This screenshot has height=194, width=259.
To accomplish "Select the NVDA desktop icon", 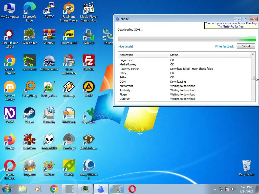I will point(10,115).
